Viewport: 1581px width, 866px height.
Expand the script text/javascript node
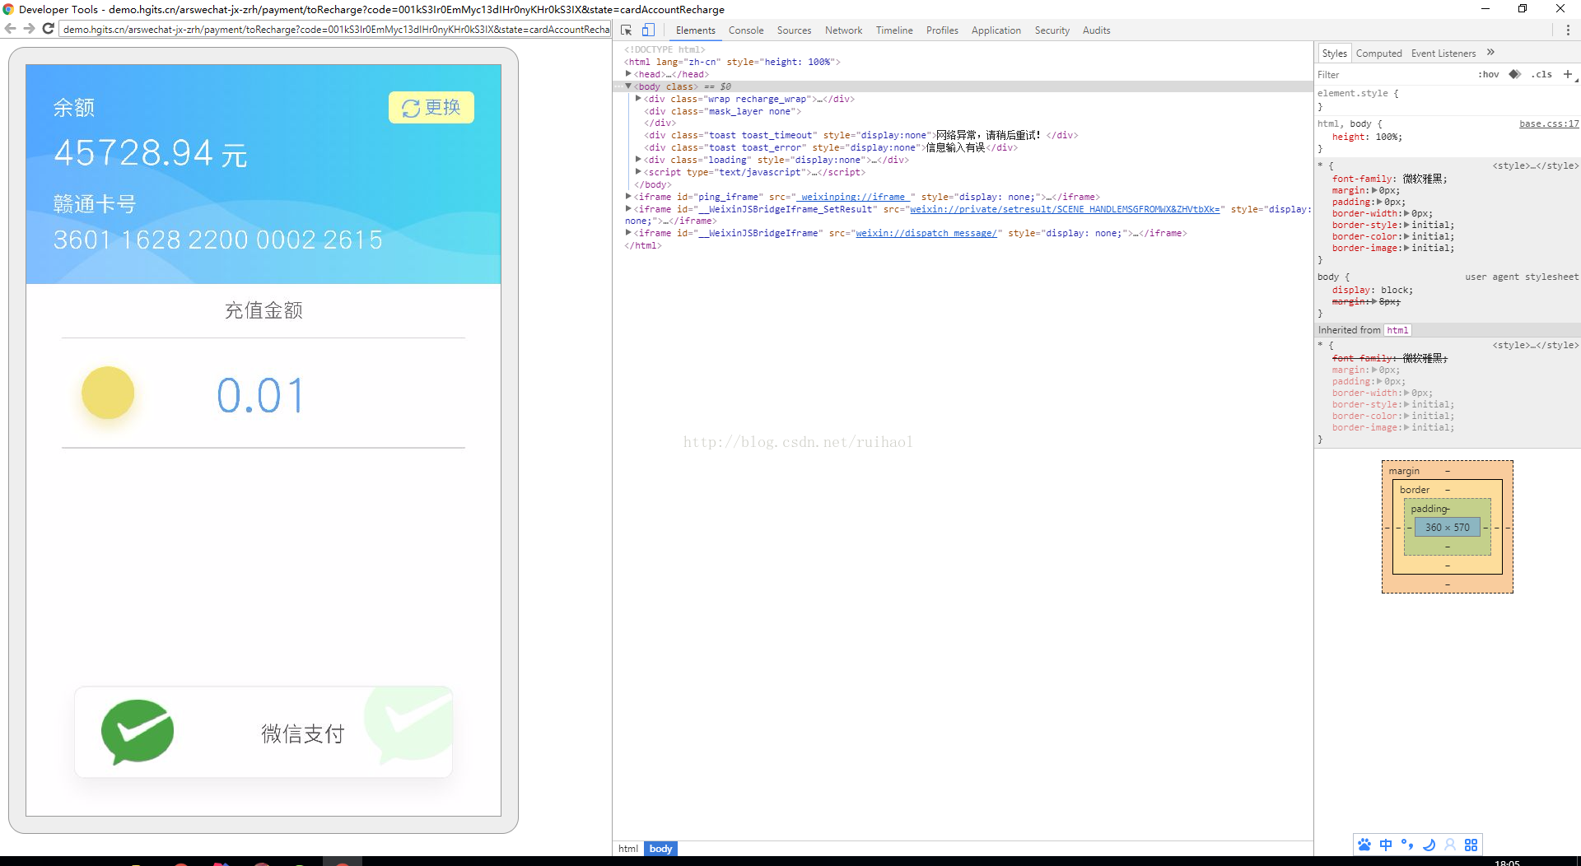tap(638, 172)
